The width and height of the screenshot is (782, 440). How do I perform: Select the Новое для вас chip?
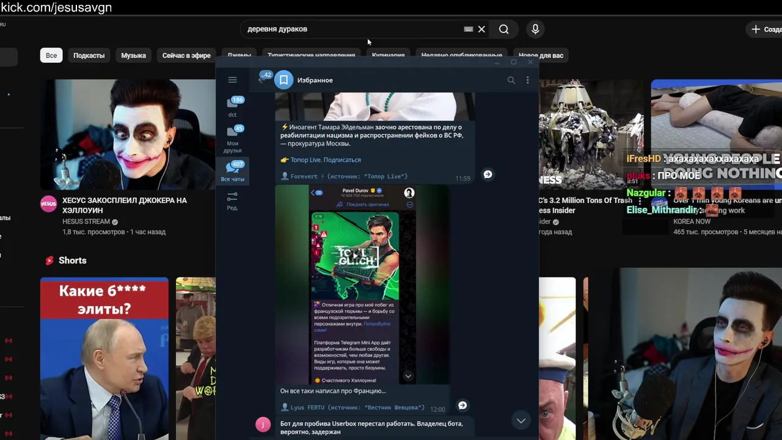(x=541, y=55)
